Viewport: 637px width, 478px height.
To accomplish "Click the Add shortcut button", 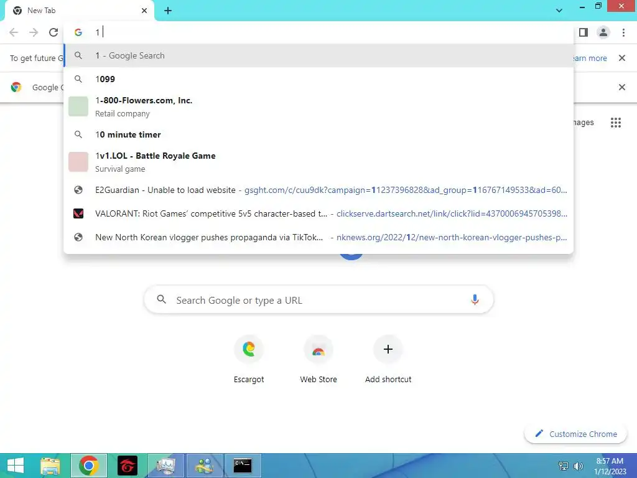I will click(388, 359).
